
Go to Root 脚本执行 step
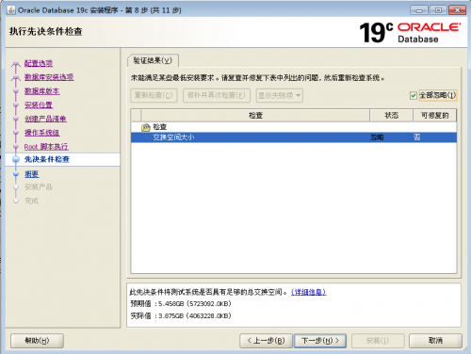point(46,146)
